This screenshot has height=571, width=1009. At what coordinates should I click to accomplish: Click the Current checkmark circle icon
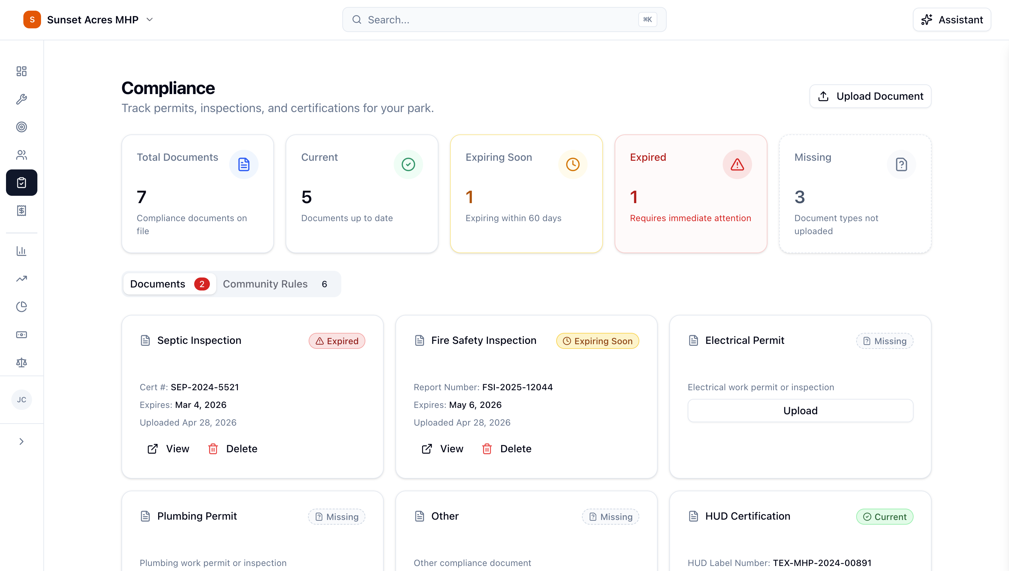408,164
